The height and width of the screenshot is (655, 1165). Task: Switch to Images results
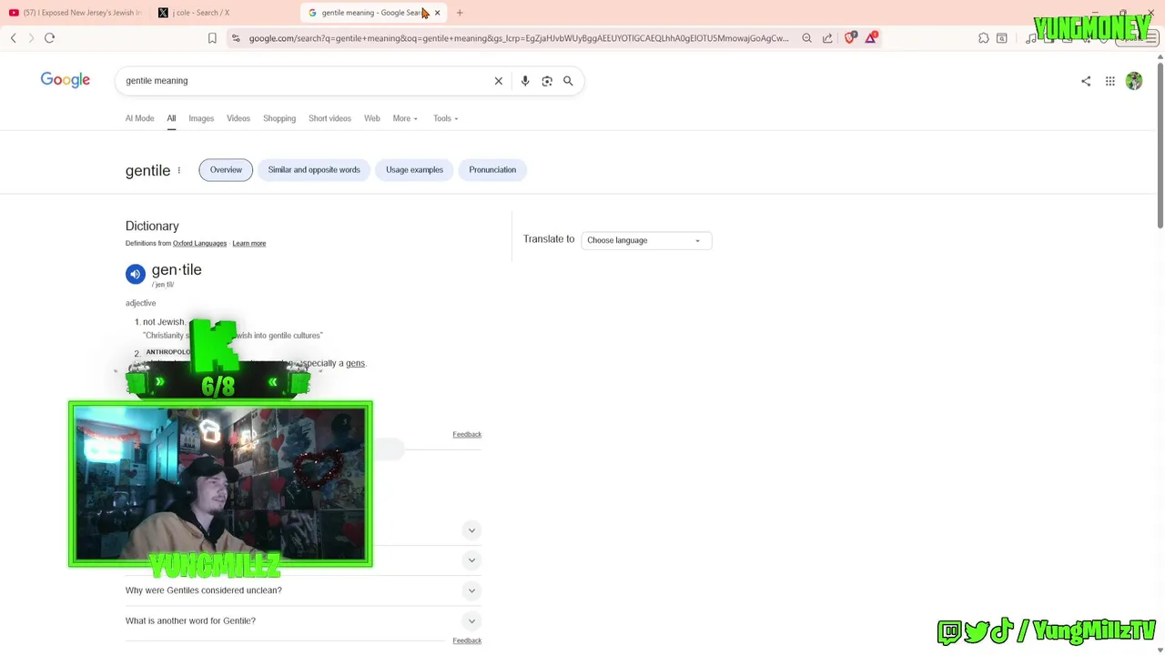point(201,118)
